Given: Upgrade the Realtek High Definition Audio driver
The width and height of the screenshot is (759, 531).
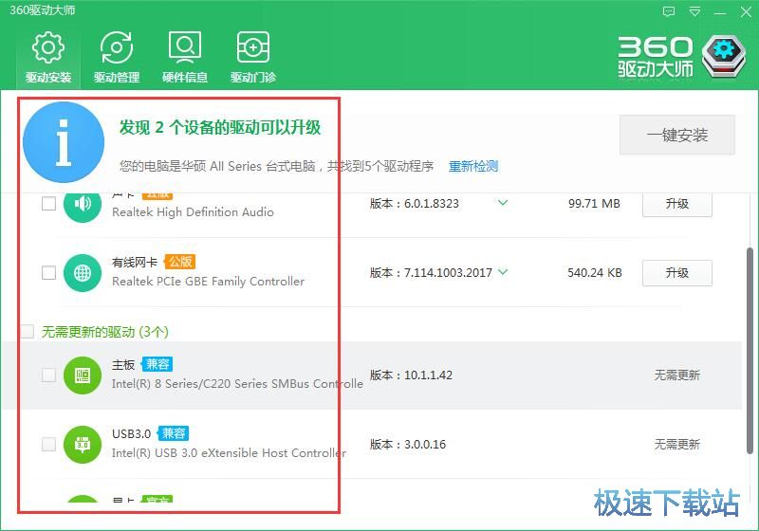Looking at the screenshot, I should 677,204.
